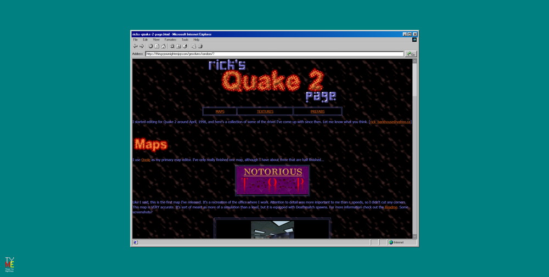
Task: Open the View menu
Action: (156, 39)
